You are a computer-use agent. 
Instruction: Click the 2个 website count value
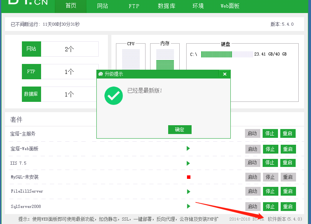[69, 49]
